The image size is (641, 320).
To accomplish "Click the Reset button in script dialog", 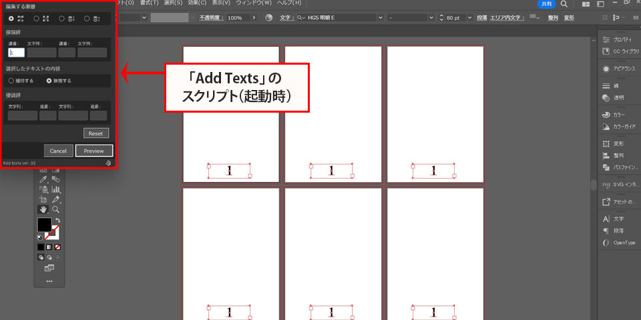I will [96, 133].
